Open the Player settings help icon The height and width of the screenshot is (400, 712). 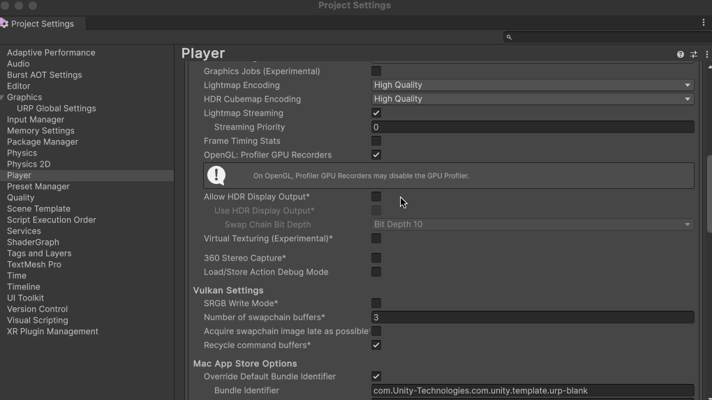coord(680,54)
